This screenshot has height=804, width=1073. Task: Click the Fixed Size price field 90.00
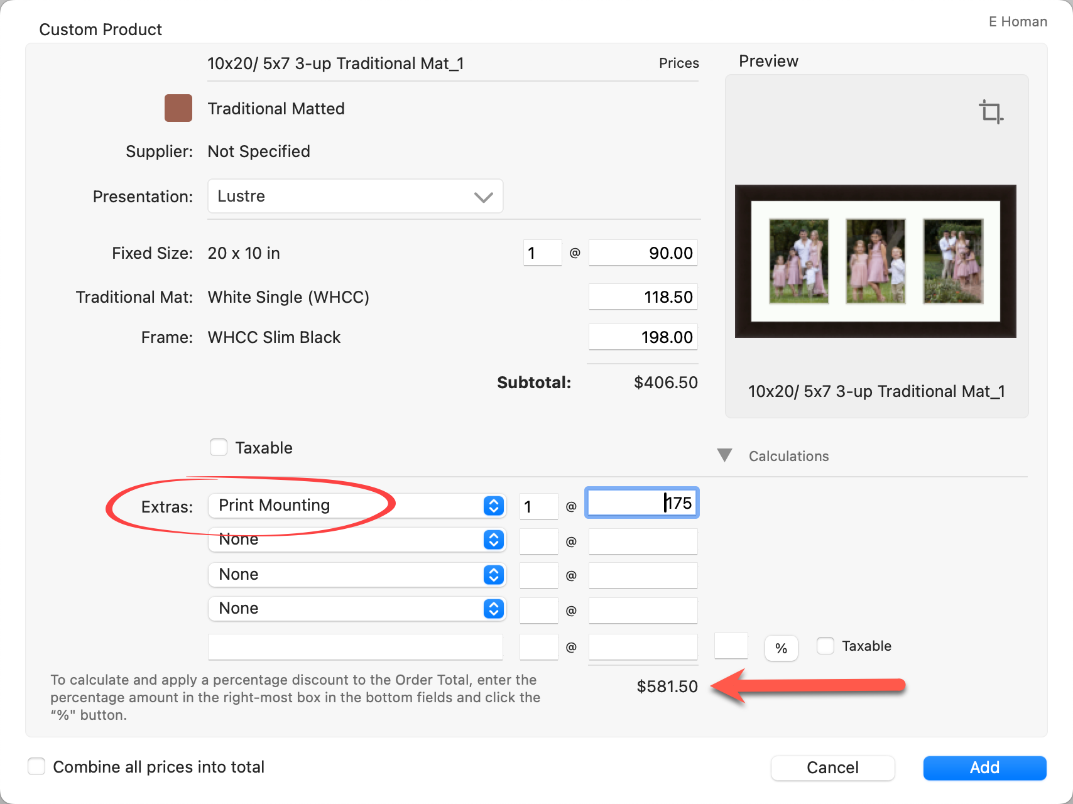[x=643, y=253]
